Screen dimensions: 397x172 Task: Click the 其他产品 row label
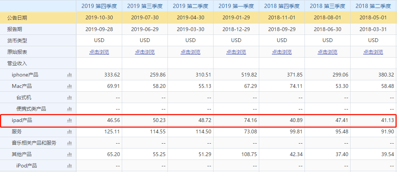tap(22, 154)
